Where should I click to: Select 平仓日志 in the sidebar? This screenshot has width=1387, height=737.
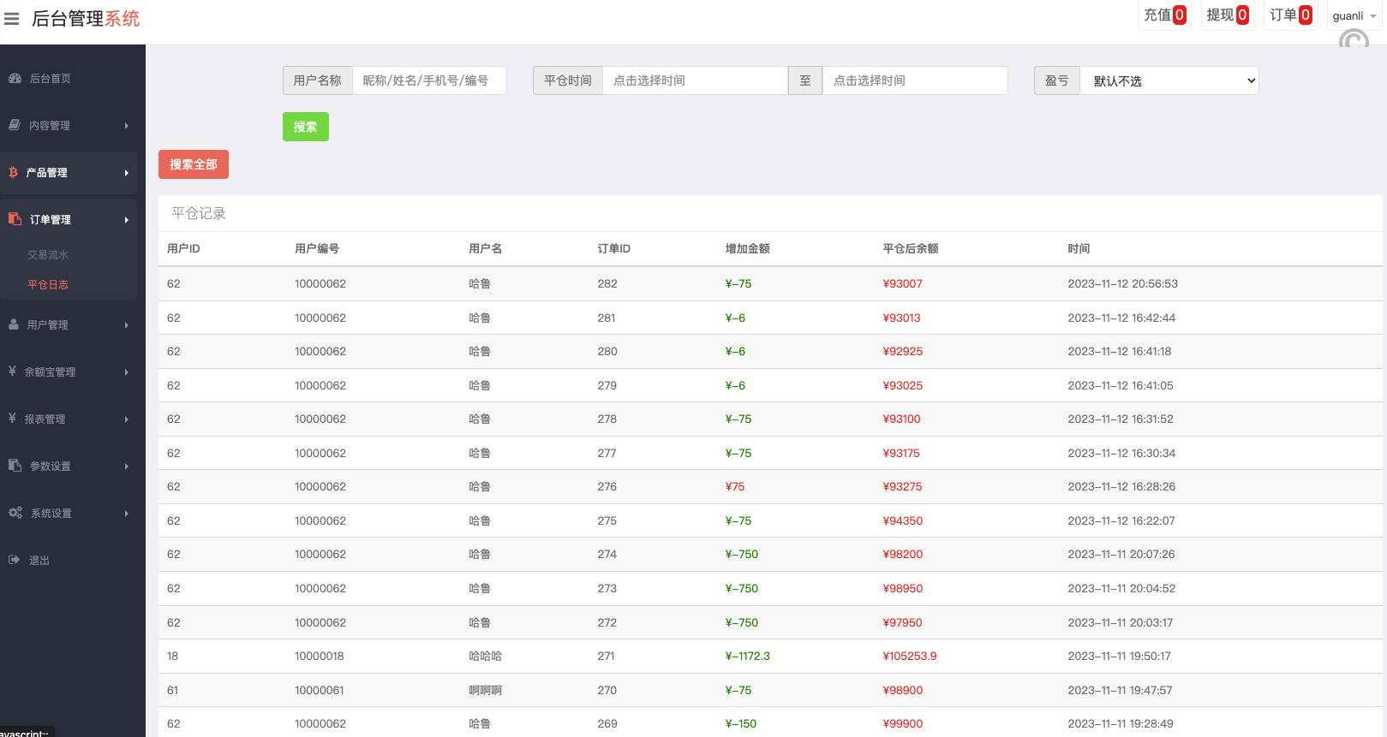pyautogui.click(x=48, y=285)
